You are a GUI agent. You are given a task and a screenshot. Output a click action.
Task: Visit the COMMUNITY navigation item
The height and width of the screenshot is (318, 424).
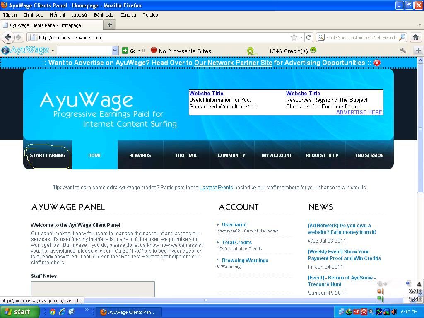click(x=231, y=155)
